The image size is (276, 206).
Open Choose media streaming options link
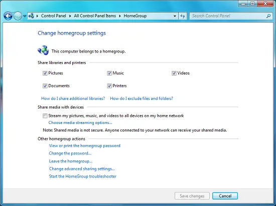point(80,122)
